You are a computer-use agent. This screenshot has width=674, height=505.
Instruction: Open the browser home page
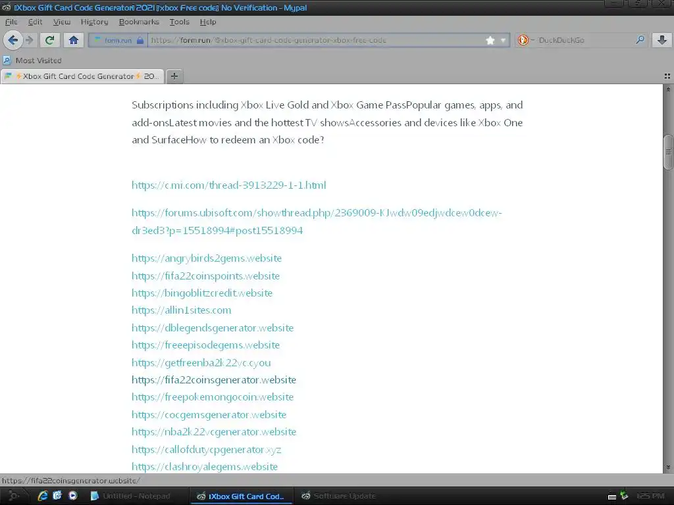click(x=74, y=40)
